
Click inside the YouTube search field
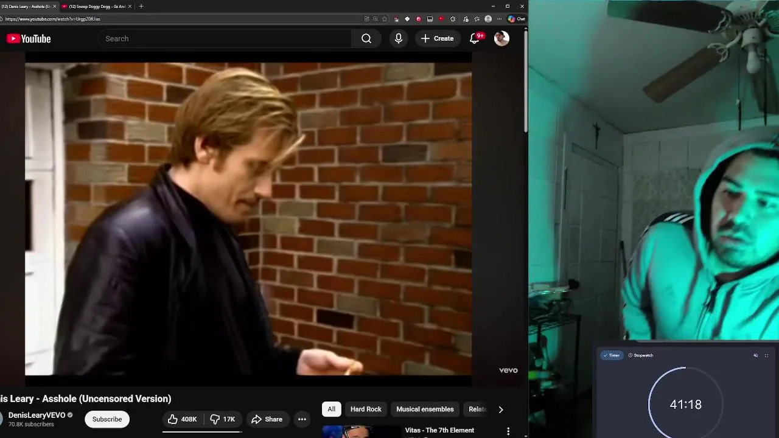(225, 38)
